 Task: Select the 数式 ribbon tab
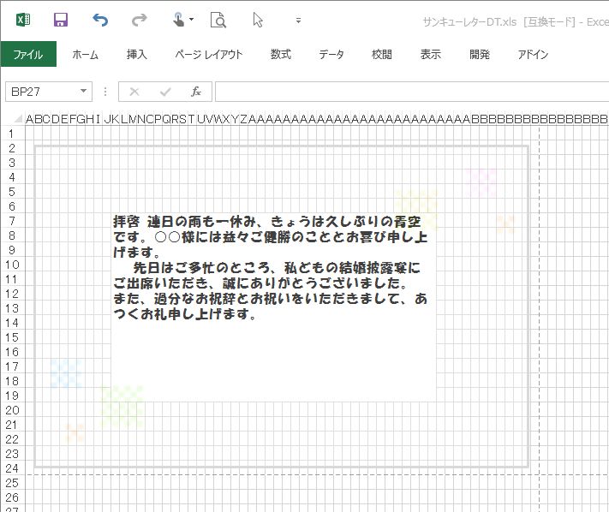click(281, 54)
